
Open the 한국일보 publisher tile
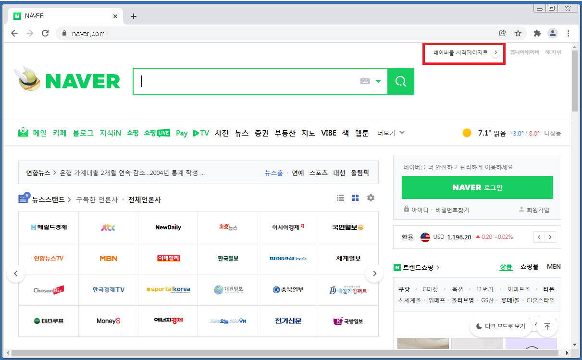click(x=228, y=258)
